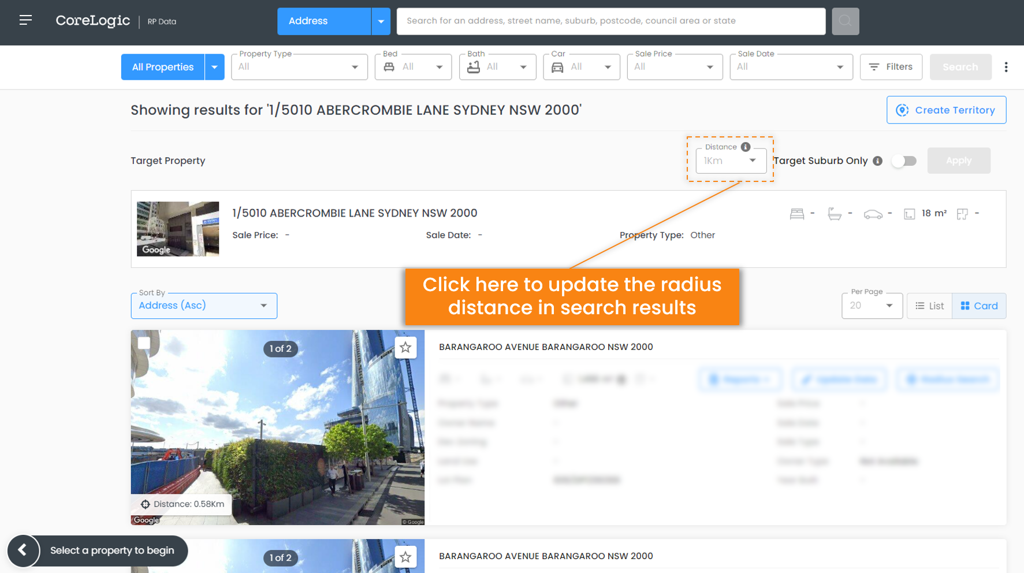Open first Barangaroo Avenue Barangaroo NSW 2000 title
This screenshot has width=1024, height=573.
point(546,347)
